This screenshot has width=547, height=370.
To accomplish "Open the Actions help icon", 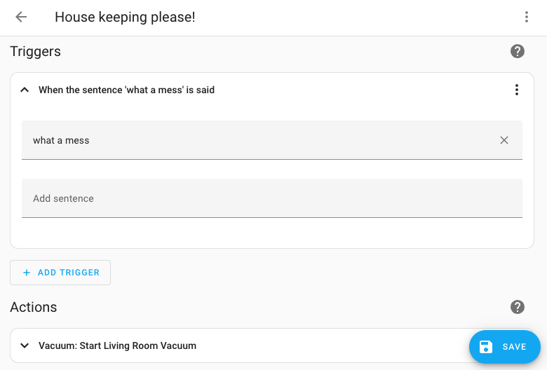I will click(x=518, y=307).
